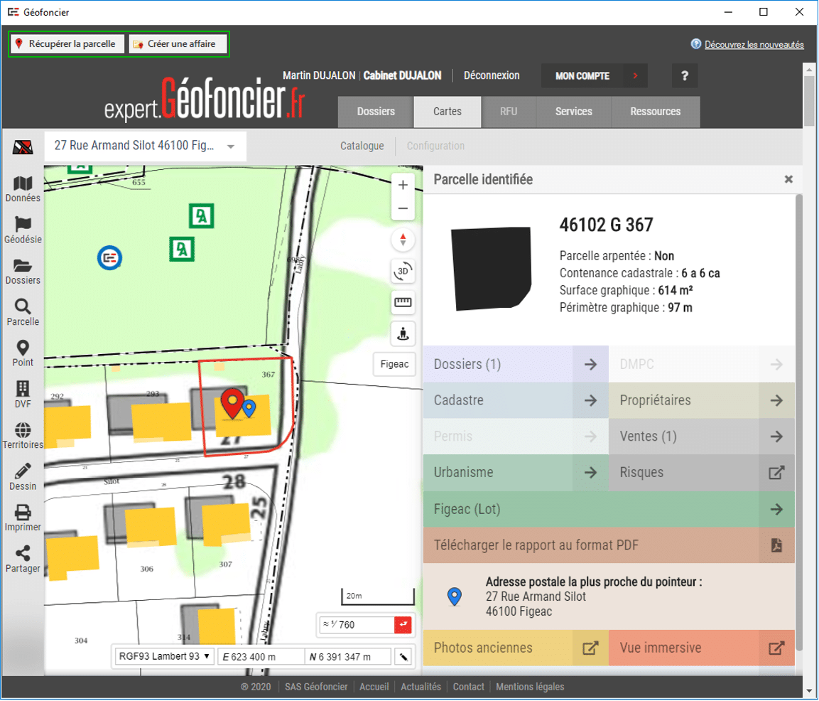This screenshot has height=701, width=819.
Task: Expand the Propriétaires section arrow
Action: coord(776,400)
